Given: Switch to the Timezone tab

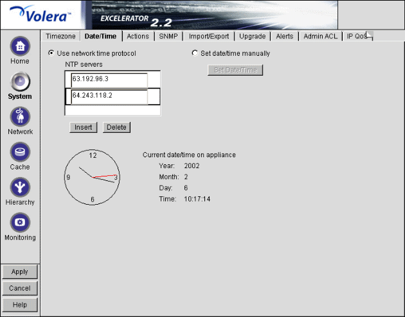Looking at the screenshot, I should click(60, 36).
